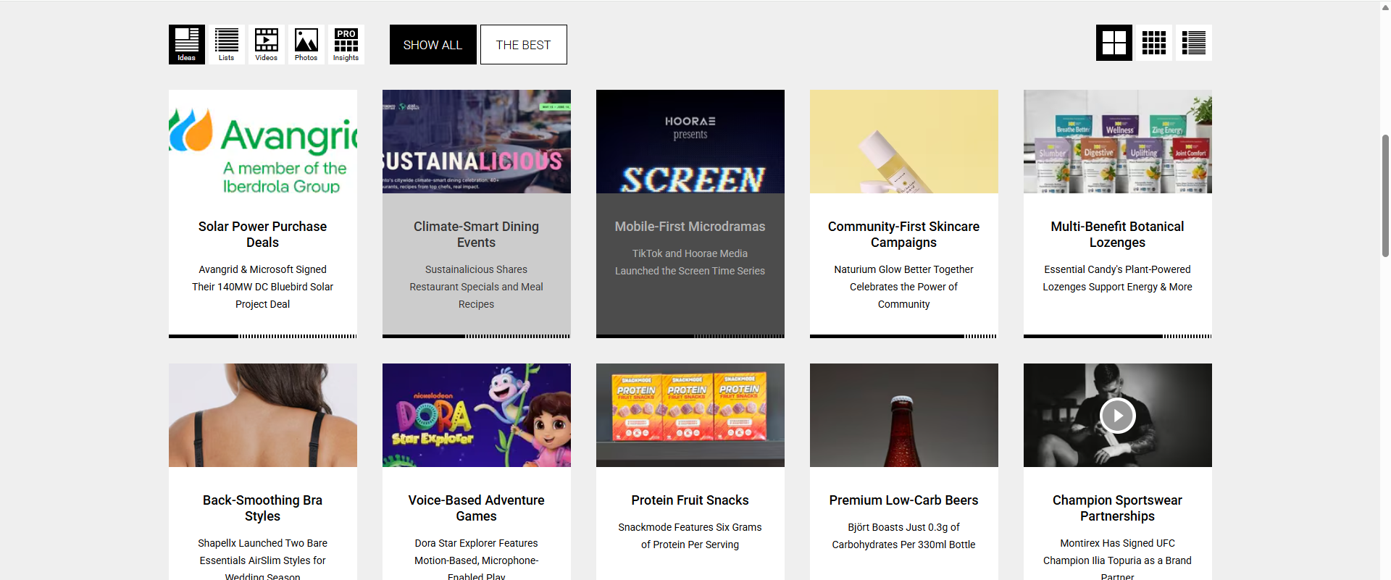The image size is (1391, 580).
Task: Click the THE BEST button
Action: click(524, 45)
